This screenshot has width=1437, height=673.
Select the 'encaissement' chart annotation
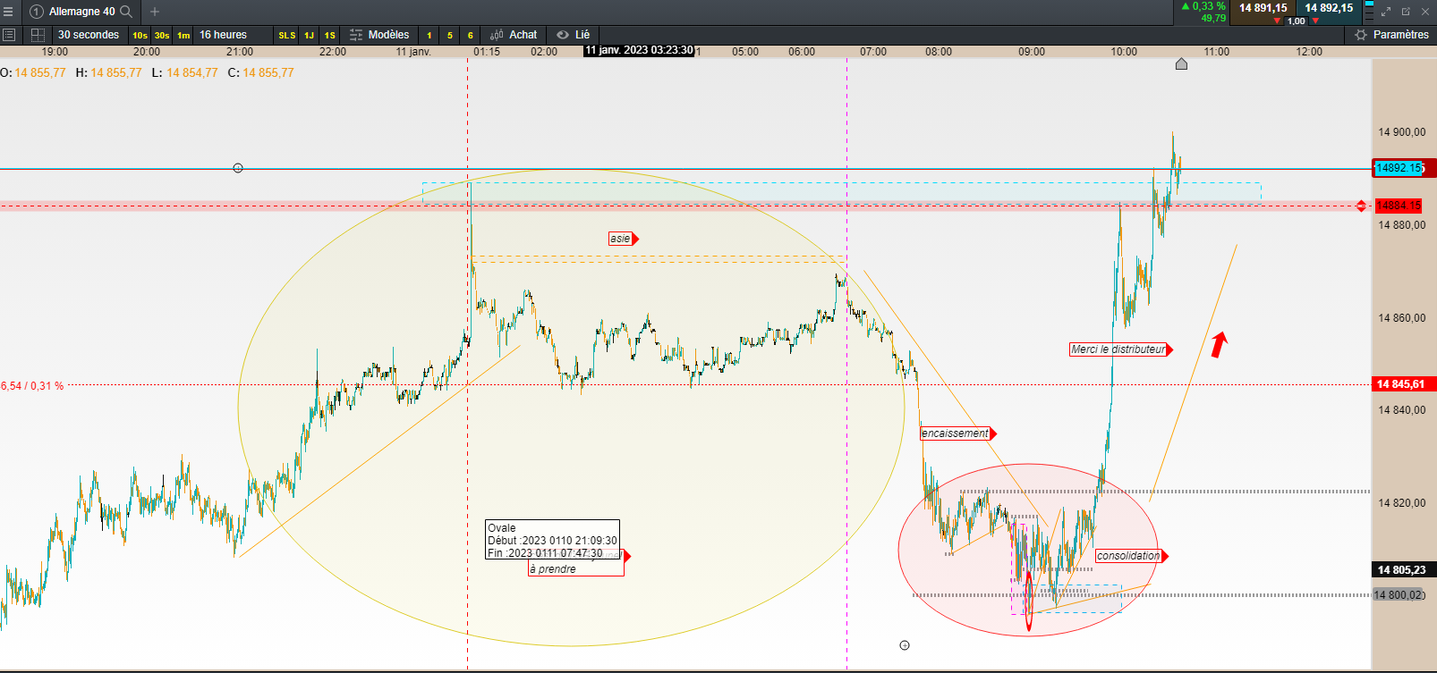(x=958, y=433)
